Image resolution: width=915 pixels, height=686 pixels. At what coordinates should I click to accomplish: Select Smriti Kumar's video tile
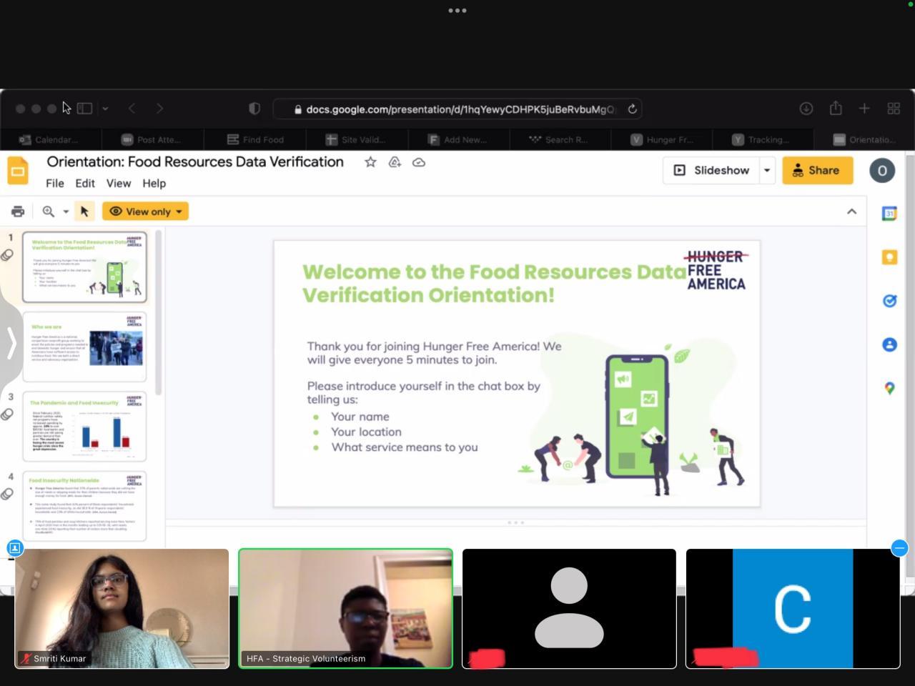[122, 609]
